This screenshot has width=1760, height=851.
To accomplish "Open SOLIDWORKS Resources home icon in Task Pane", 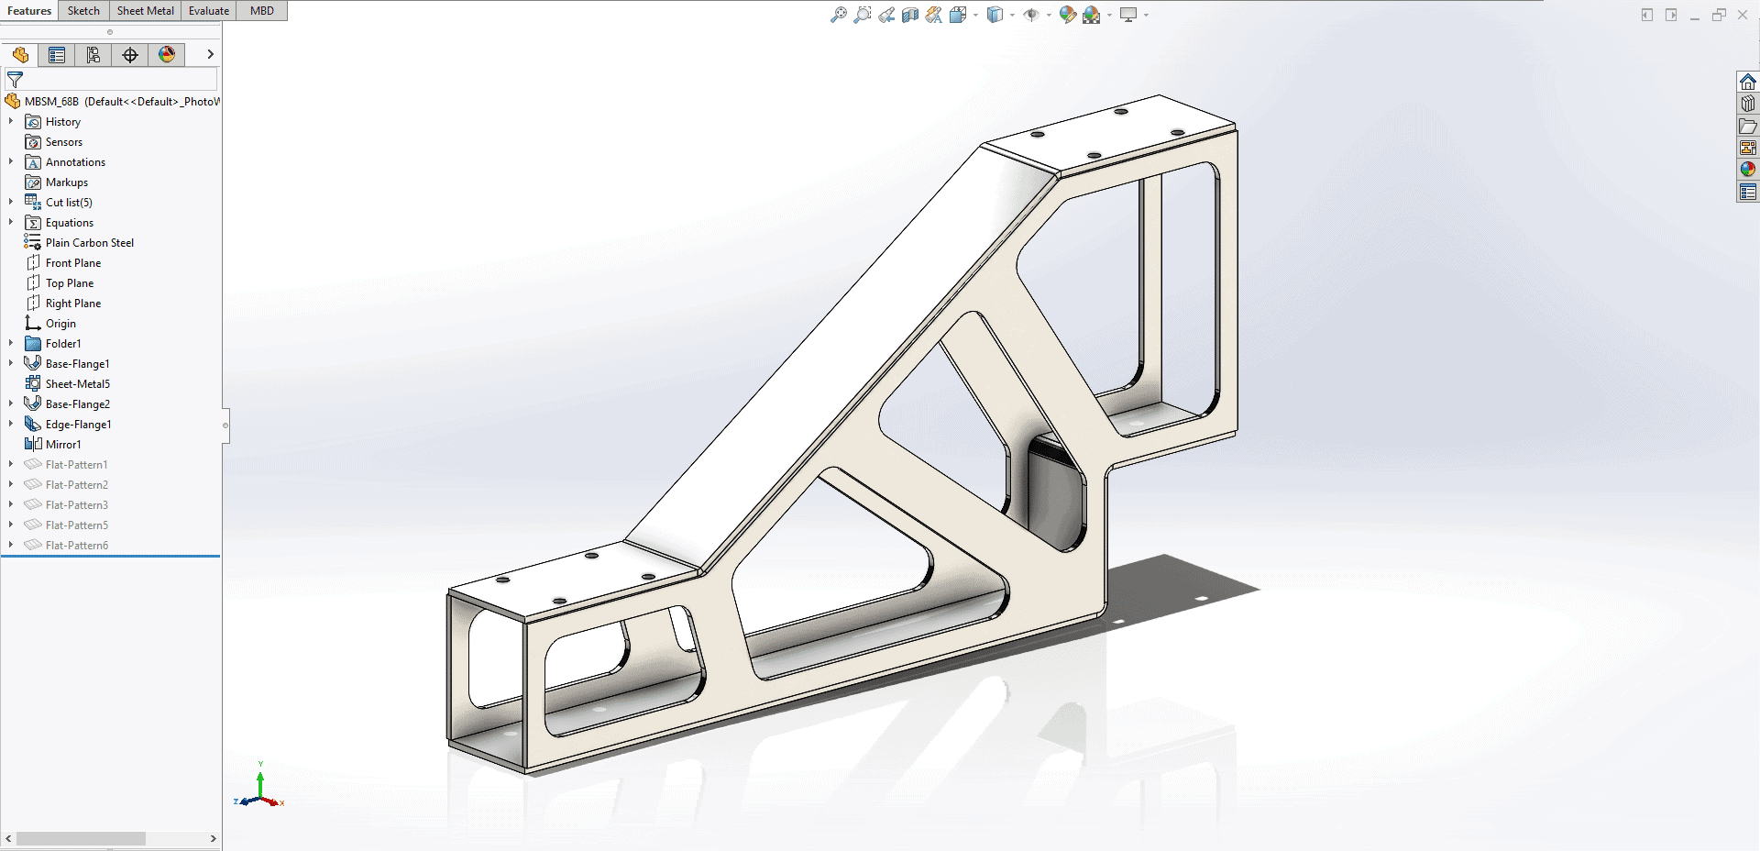I will [x=1748, y=82].
